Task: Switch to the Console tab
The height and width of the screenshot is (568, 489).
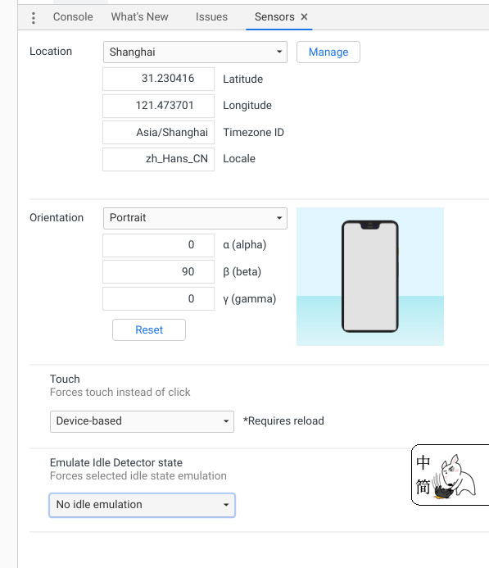Action: coord(73,16)
